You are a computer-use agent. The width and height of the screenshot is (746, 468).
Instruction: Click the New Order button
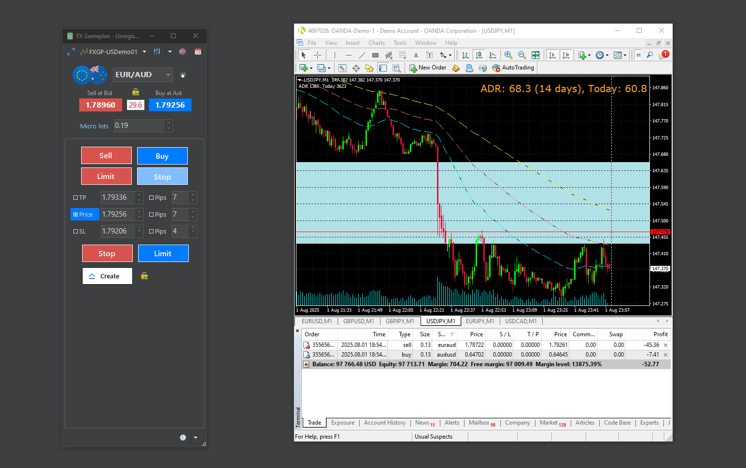(427, 68)
